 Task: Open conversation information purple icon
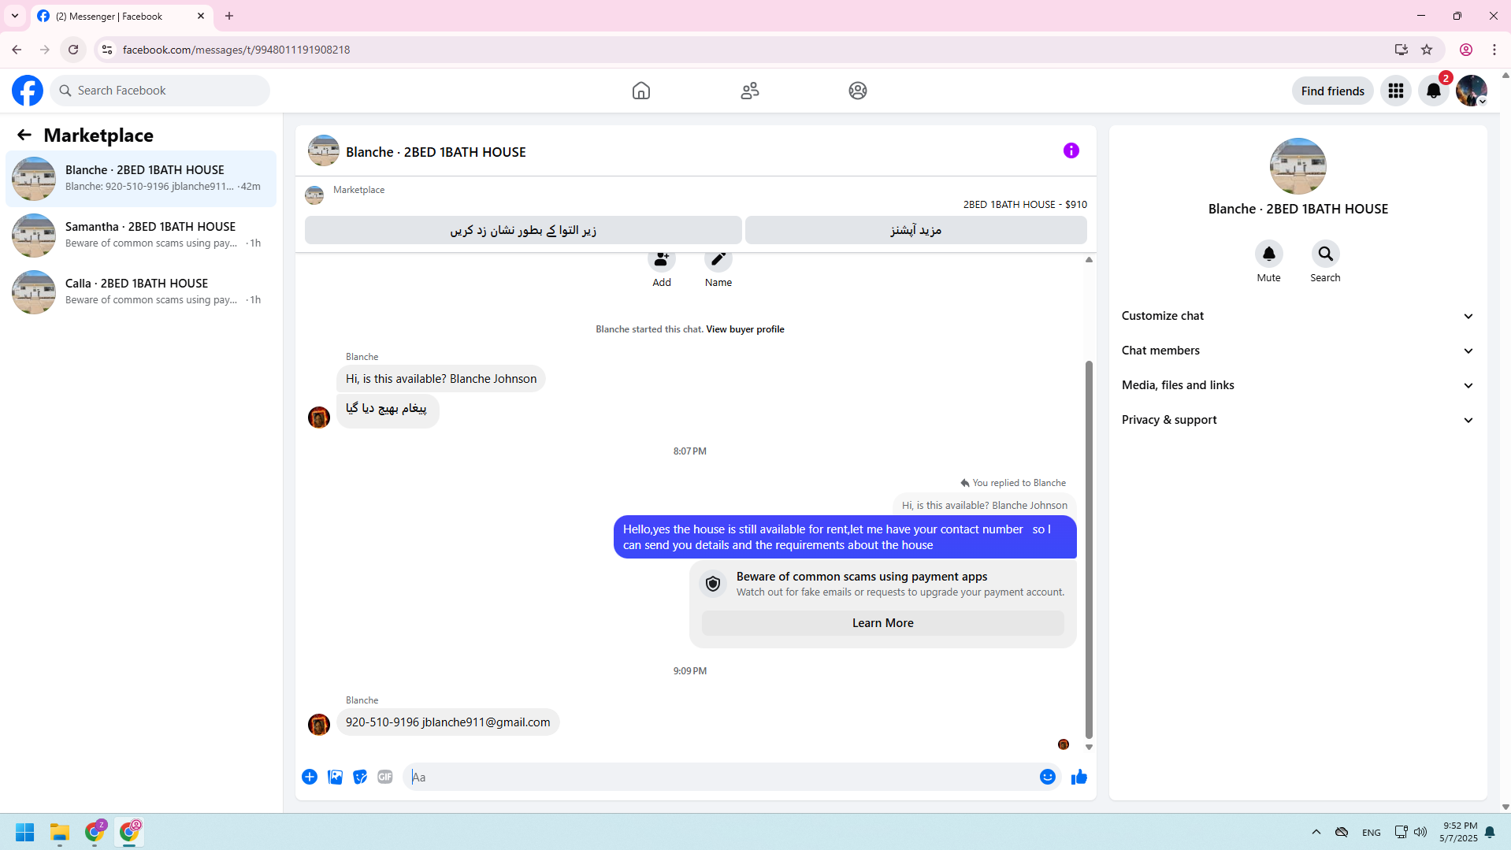click(x=1071, y=150)
